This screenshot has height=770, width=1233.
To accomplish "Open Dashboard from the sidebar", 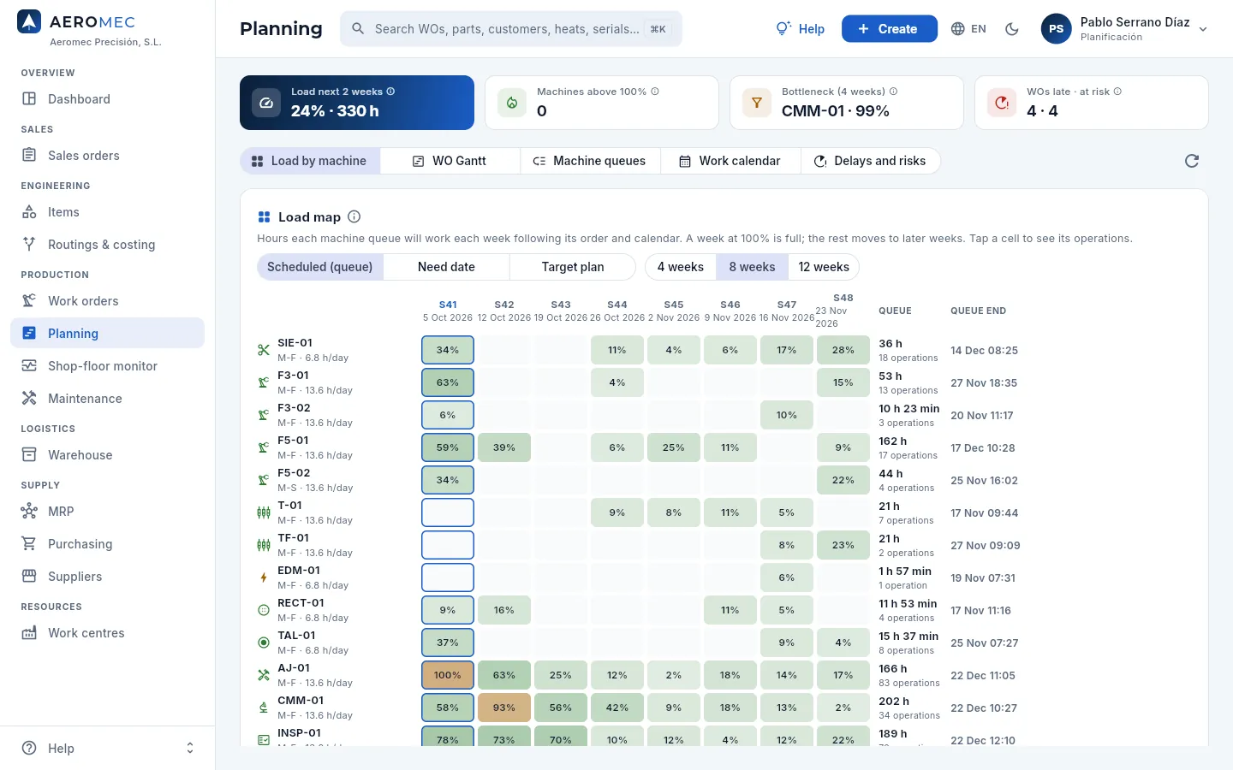I will (x=108, y=99).
